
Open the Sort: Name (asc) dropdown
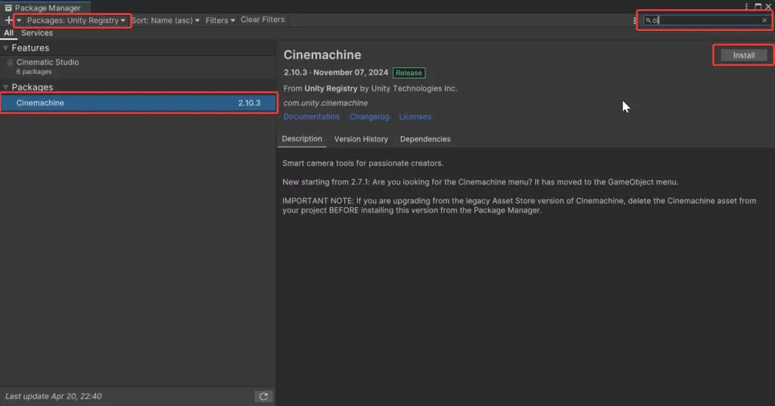166,20
